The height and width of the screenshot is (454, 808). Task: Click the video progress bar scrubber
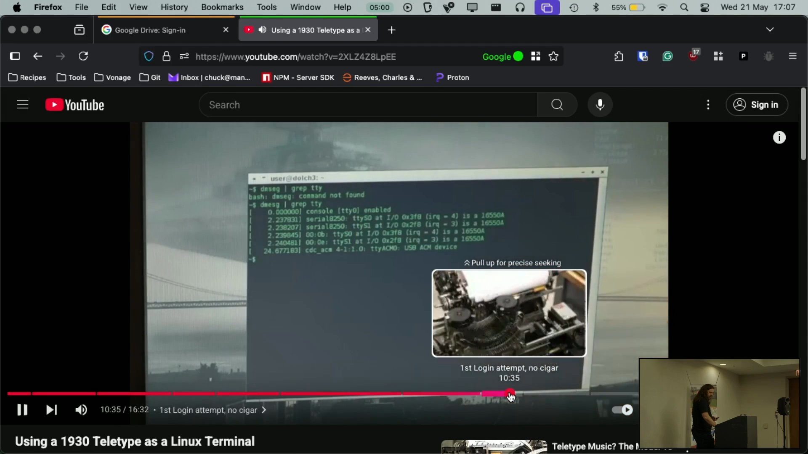510,394
